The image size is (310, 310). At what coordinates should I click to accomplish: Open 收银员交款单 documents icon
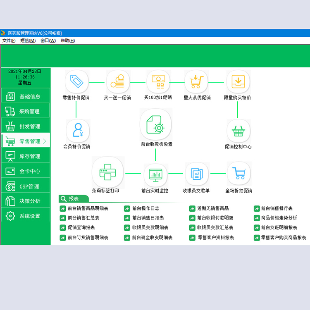197,174
